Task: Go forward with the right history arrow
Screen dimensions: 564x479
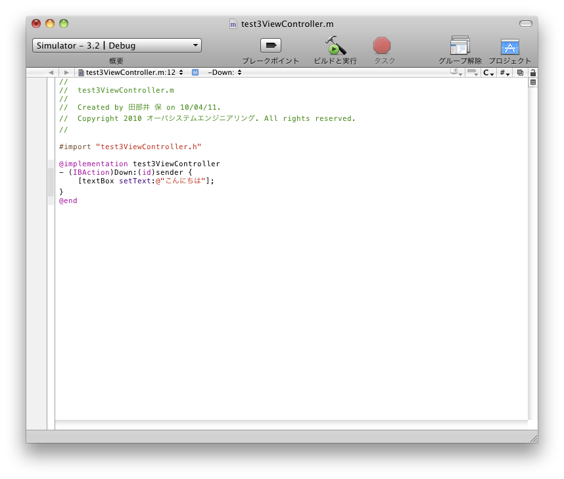Action: [66, 72]
